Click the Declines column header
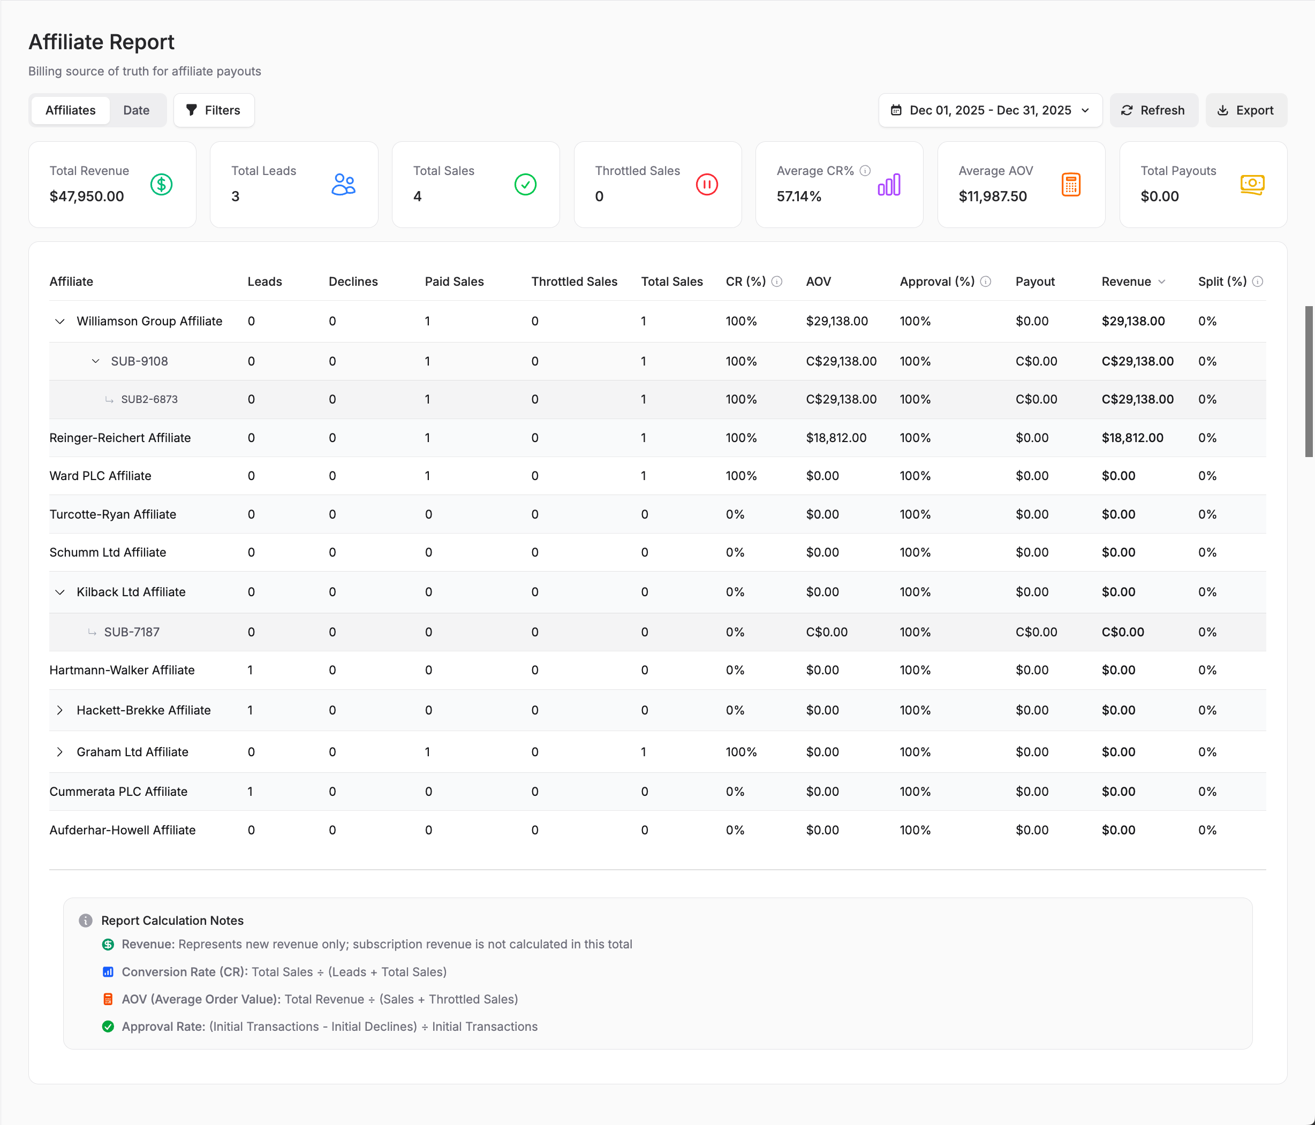Viewport: 1315px width, 1125px height. pos(353,282)
